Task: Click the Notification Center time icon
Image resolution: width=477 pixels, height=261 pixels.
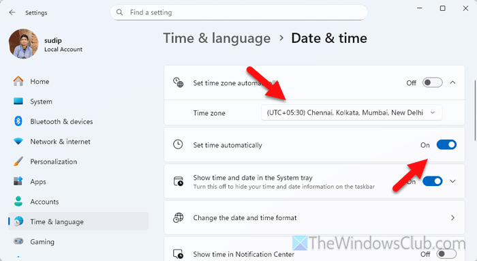Action: pyautogui.click(x=179, y=254)
